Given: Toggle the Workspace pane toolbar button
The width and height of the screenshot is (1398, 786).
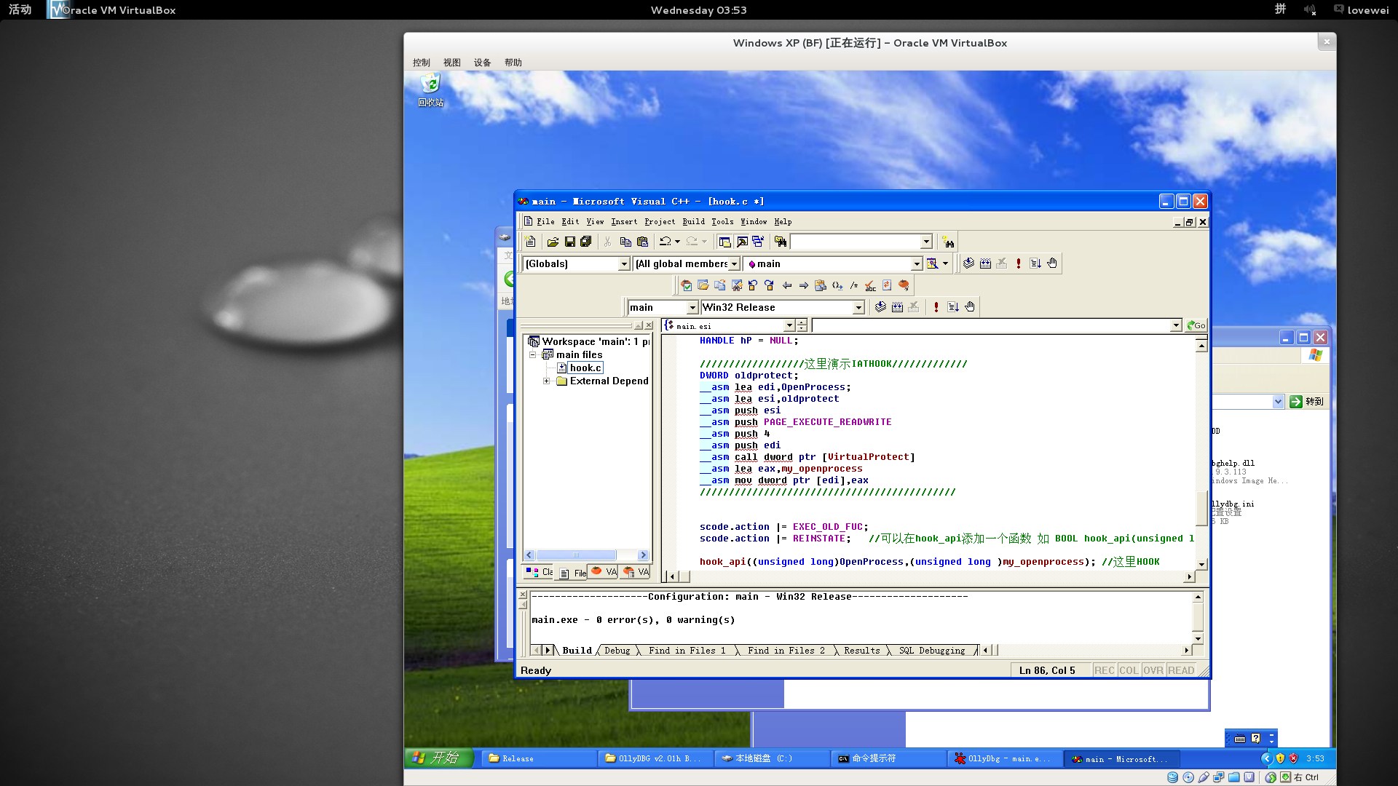Looking at the screenshot, I should pos(724,242).
